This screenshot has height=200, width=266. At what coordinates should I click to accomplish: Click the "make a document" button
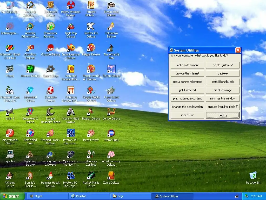pos(187,65)
